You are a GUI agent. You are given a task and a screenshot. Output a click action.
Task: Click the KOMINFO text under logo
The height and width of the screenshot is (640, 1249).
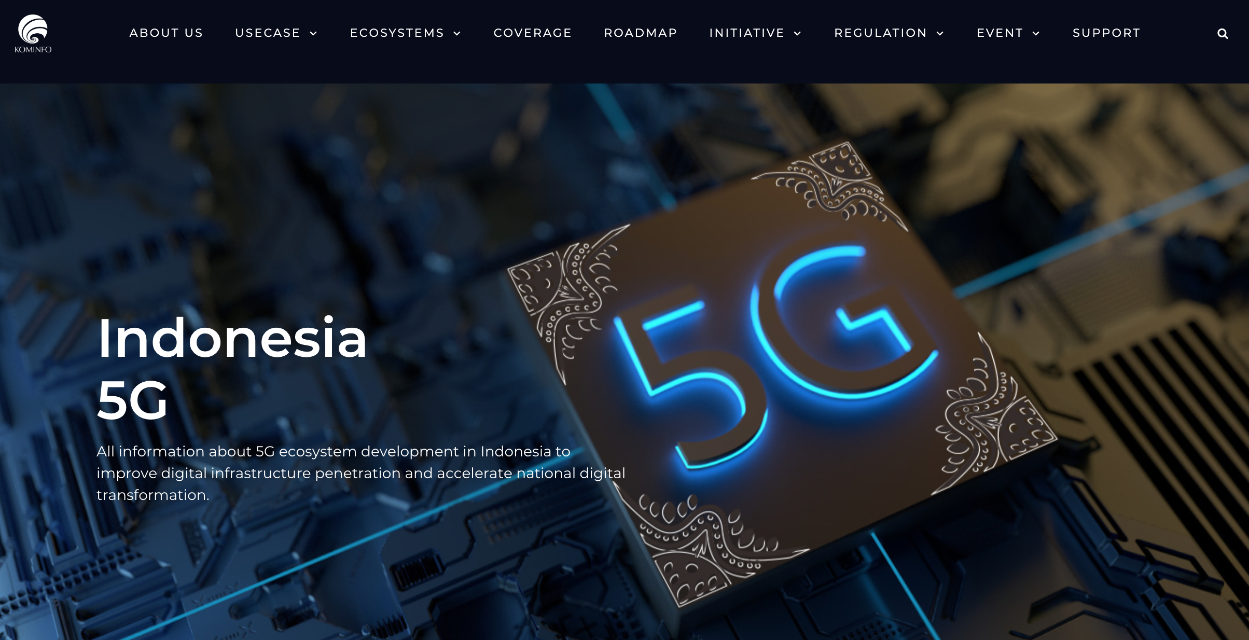click(x=33, y=50)
